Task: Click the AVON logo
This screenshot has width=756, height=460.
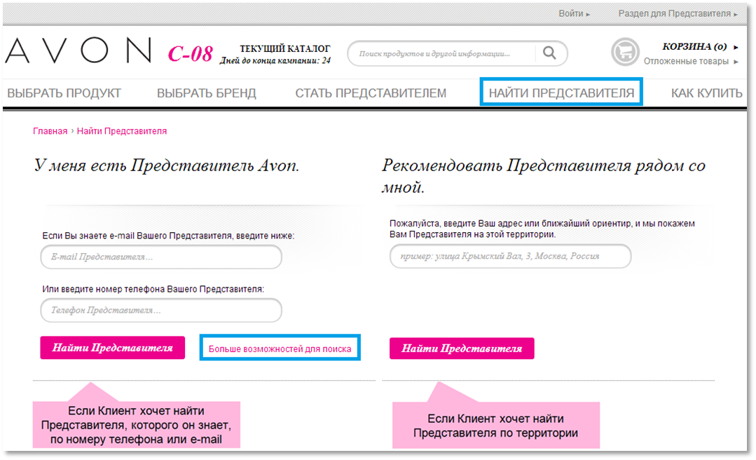Action: [78, 50]
